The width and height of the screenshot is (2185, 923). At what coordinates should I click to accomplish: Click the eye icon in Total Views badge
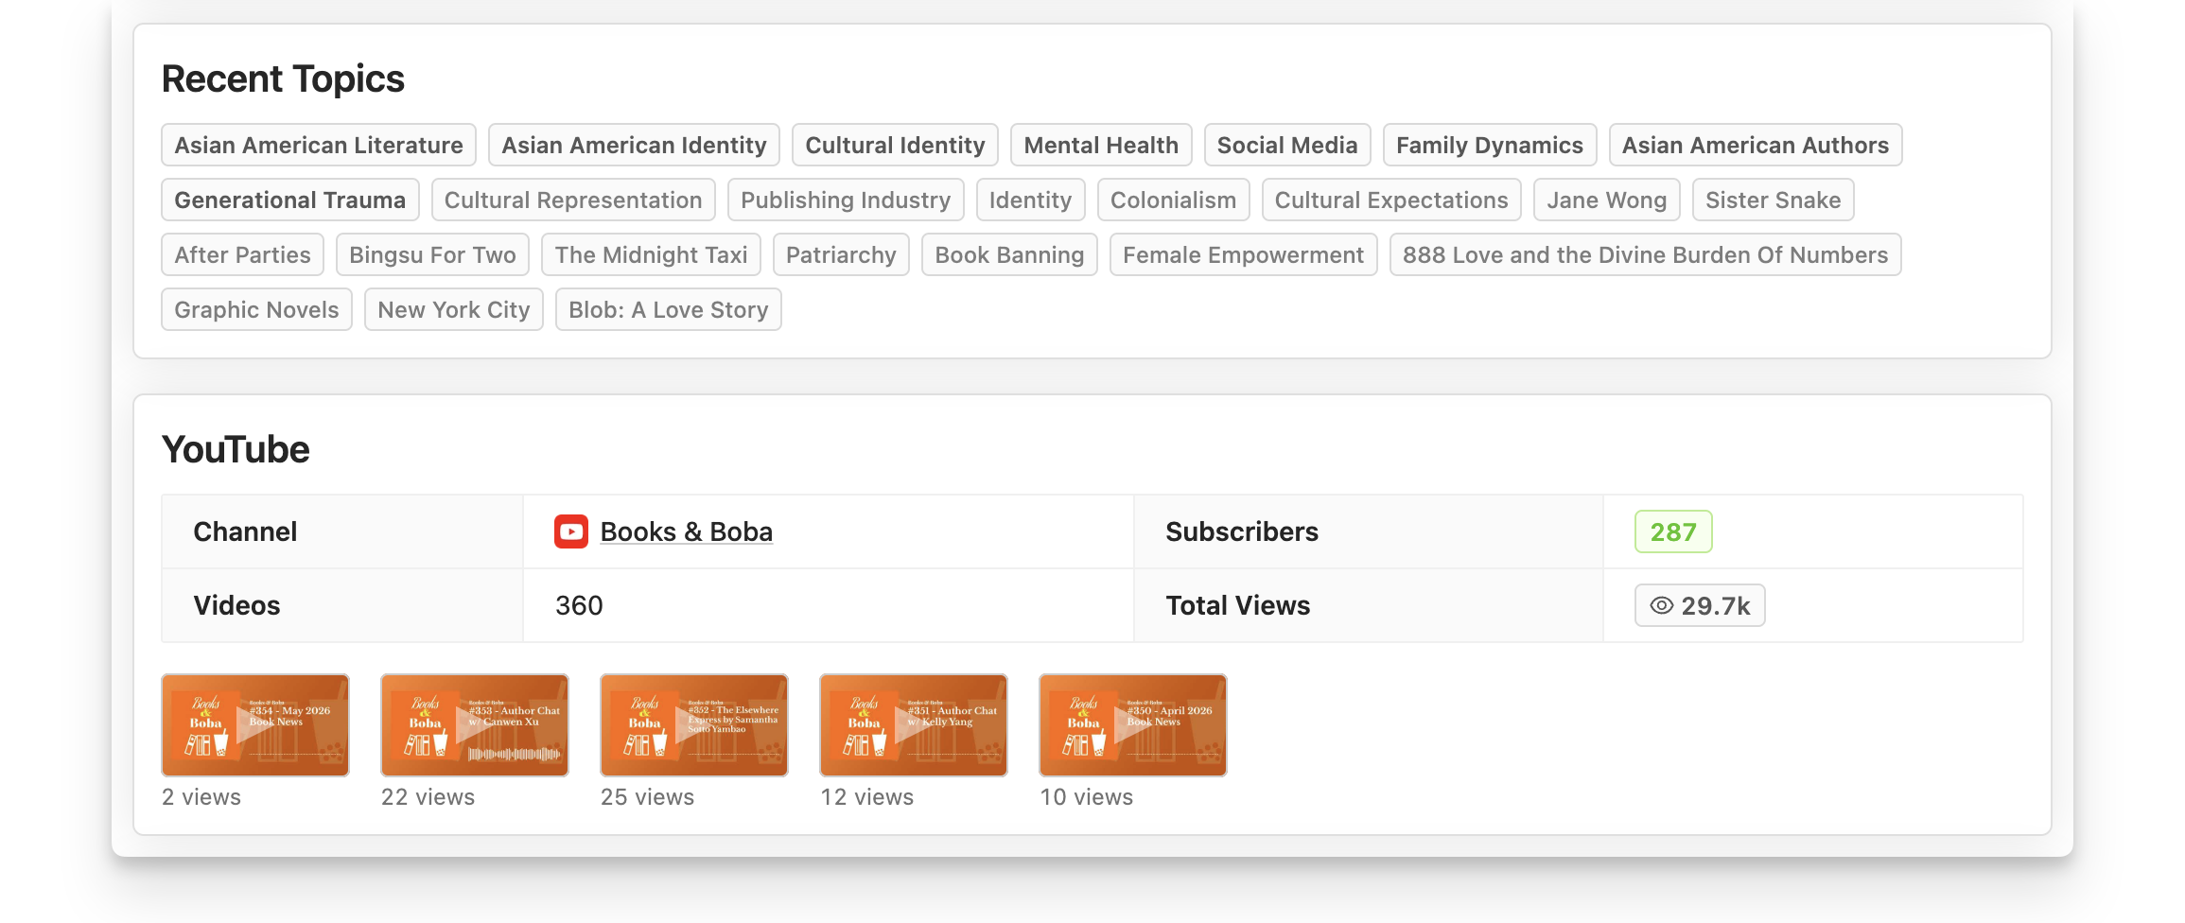point(1662,605)
